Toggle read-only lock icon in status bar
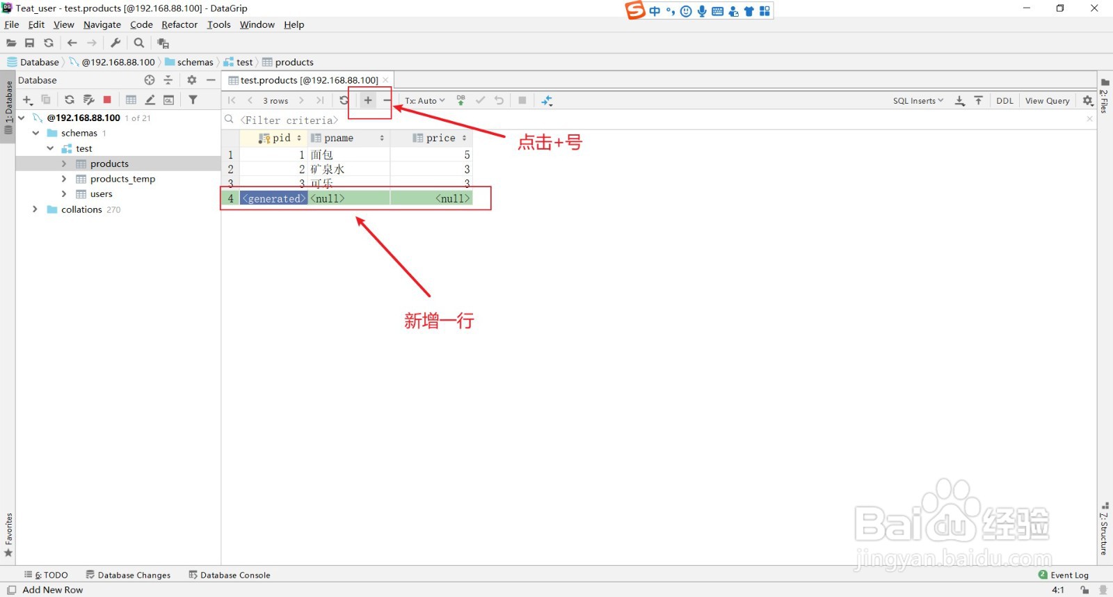1113x597 pixels. [x=1084, y=590]
